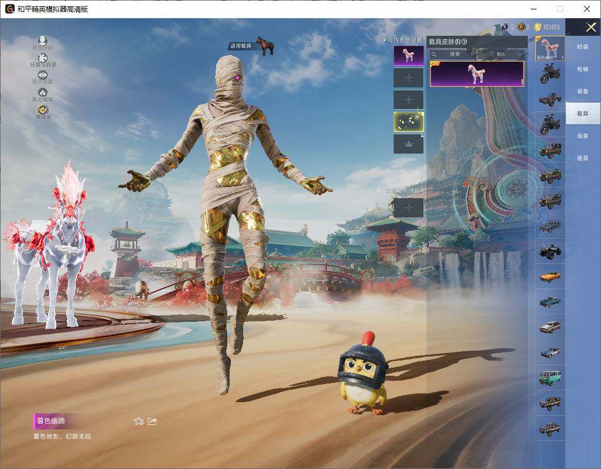The height and width of the screenshot is (469, 601).
Task: Switch to the 战备 tab
Action: (x=583, y=136)
